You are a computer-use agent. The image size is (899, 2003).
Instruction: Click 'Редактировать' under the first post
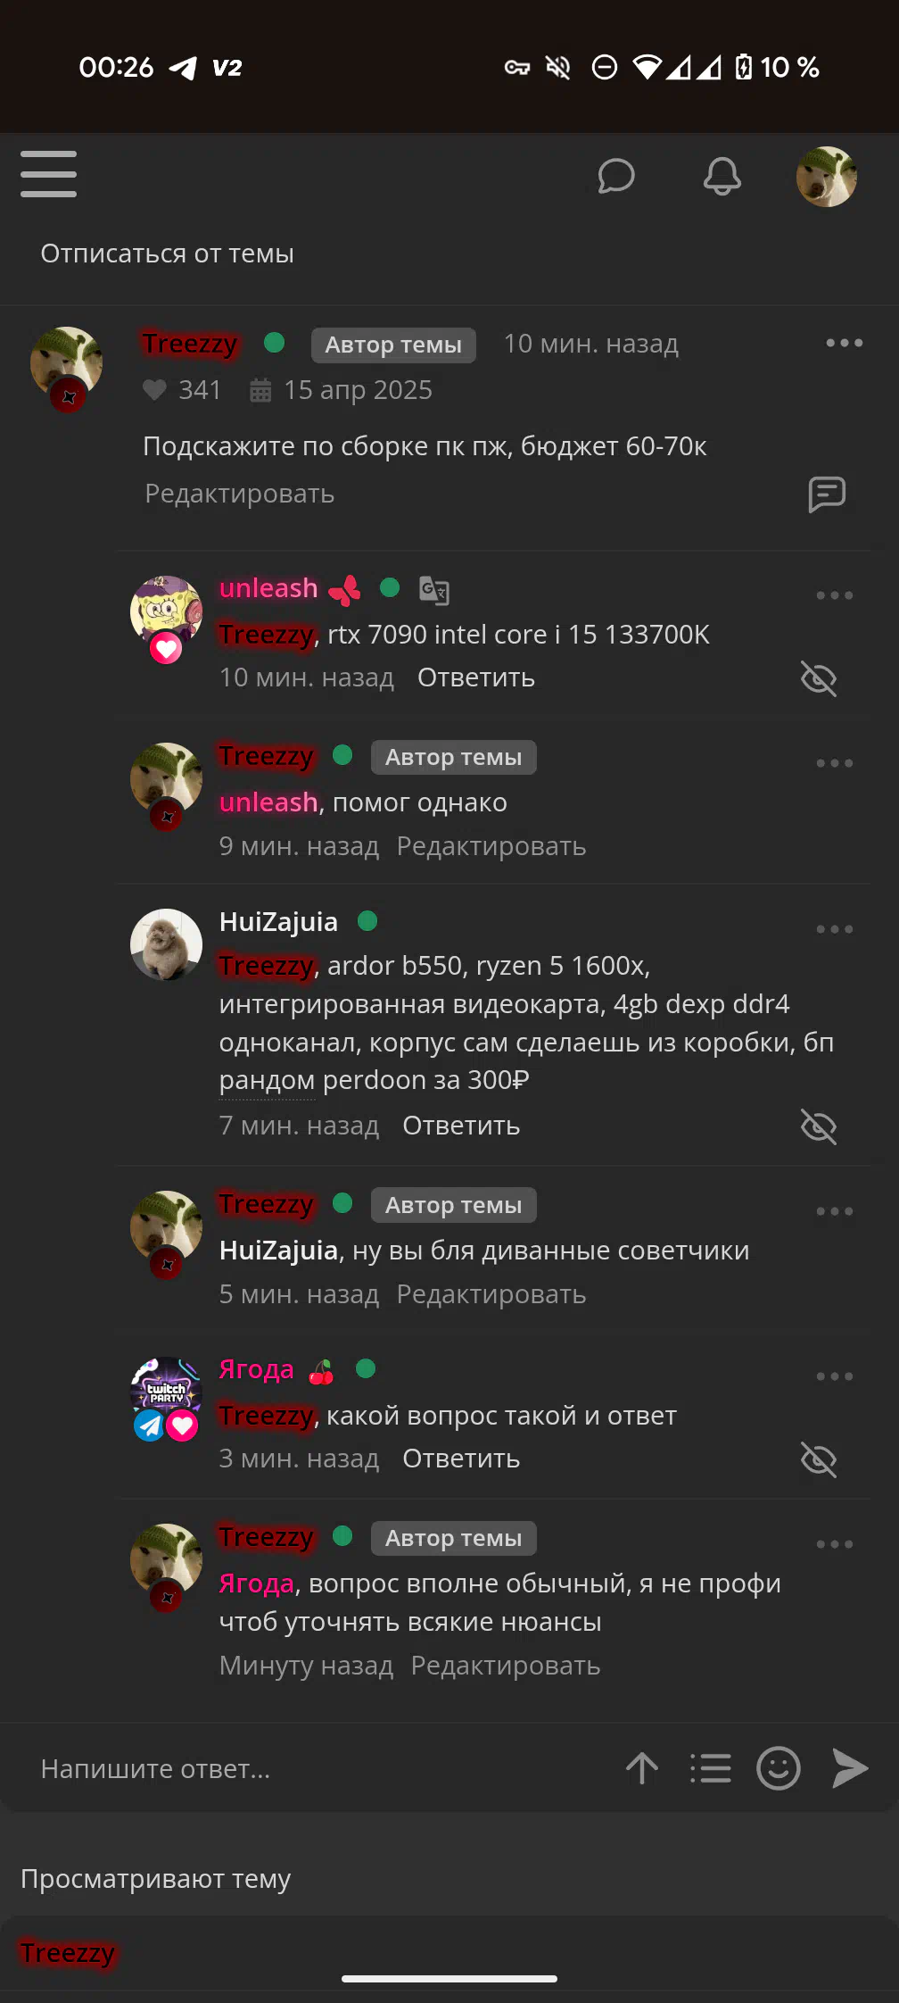[240, 494]
